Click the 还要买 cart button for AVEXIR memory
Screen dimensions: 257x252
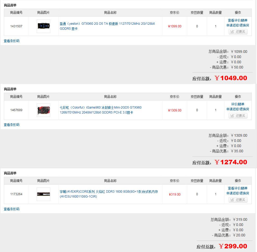click(238, 200)
